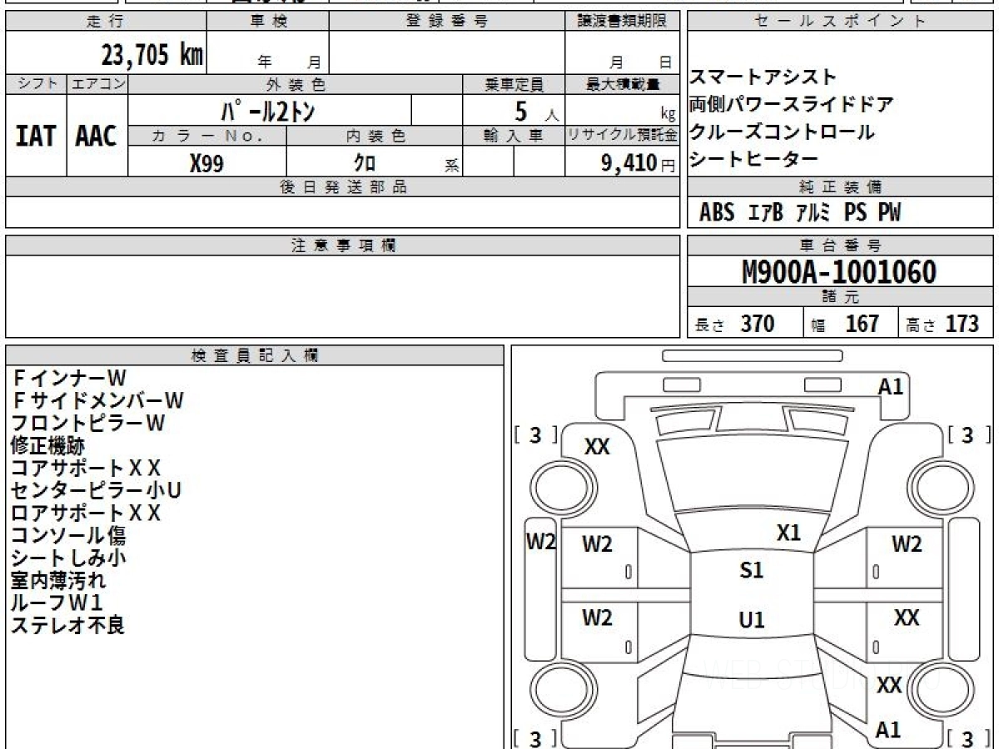999x749 pixels.
Task: Select the note 室内薄汚れ
Action: (x=58, y=581)
